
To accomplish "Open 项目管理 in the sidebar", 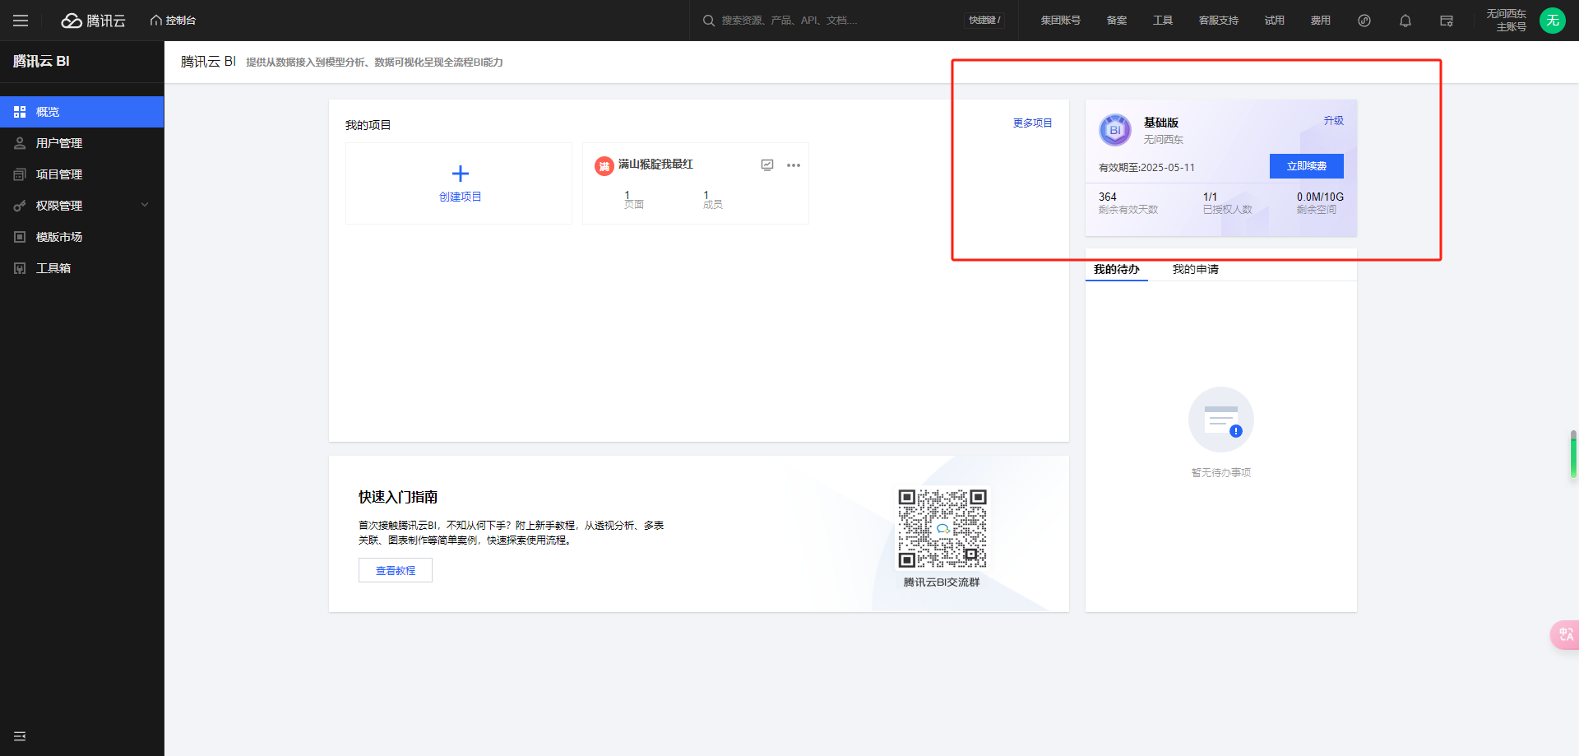I will [82, 174].
